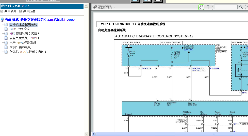Click the first E/R-FRTA connector link
Image resolution: width=248 pixels, height=136 pixels.
[x=146, y=68]
